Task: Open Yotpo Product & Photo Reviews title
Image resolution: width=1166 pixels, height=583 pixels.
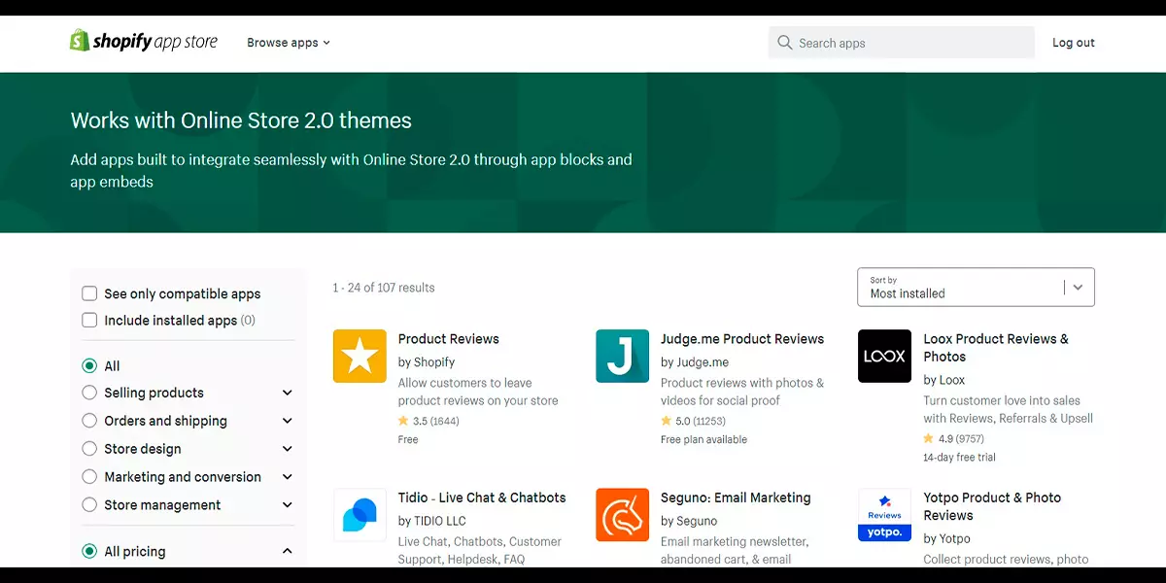Action: (x=992, y=506)
